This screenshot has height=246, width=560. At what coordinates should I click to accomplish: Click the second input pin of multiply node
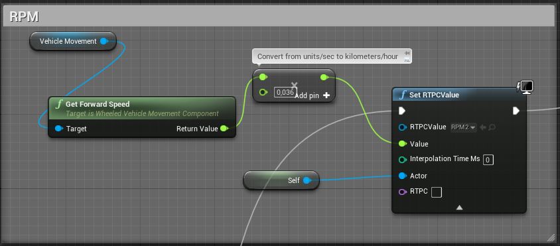coord(263,92)
